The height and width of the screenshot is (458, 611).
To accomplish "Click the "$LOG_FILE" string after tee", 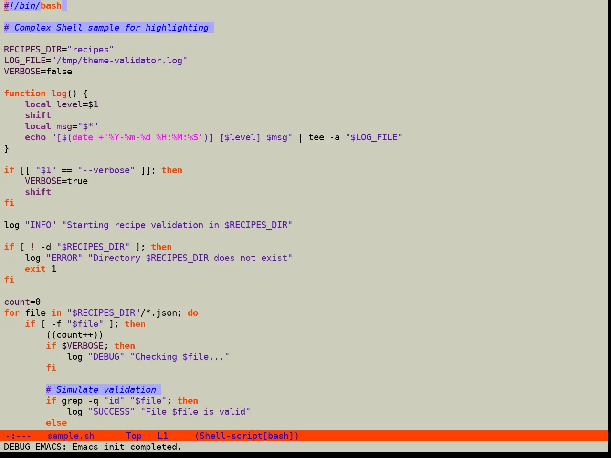I will (374, 137).
